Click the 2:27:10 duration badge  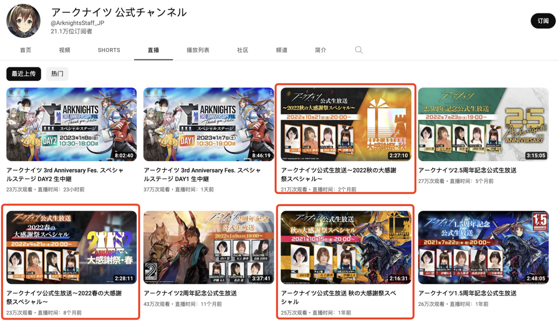click(x=398, y=155)
